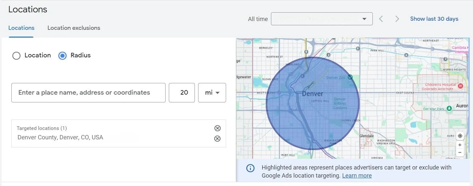This screenshot has height=186, width=473.
Task: Click the Del Mar Park map marker
Action: [x=449, y=109]
